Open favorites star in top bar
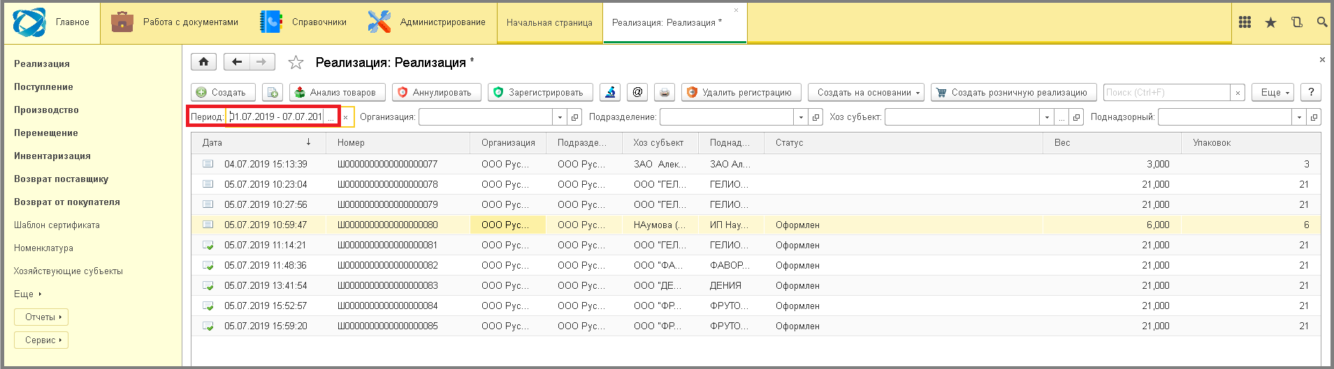The width and height of the screenshot is (1334, 369). click(1270, 22)
